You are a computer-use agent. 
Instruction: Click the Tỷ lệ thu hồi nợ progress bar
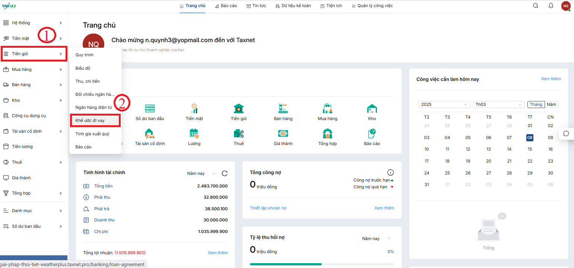[x=322, y=264]
